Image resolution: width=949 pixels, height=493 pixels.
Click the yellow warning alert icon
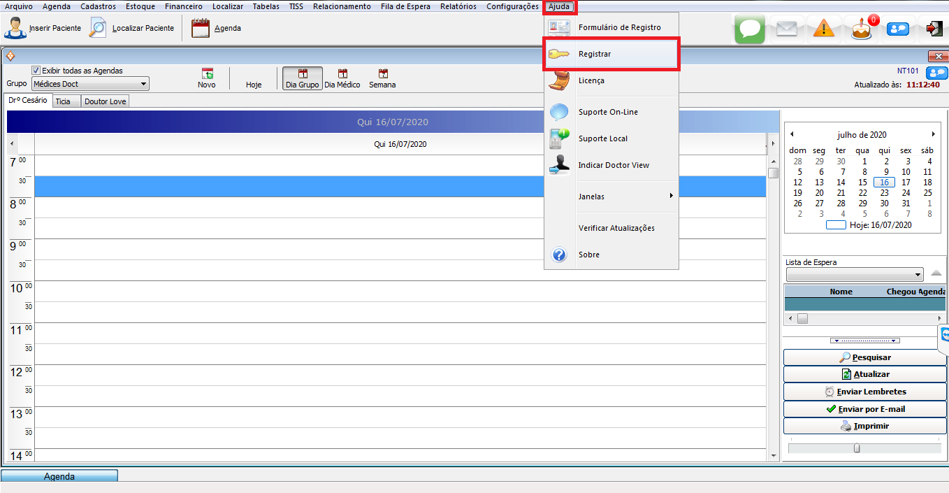tap(824, 29)
